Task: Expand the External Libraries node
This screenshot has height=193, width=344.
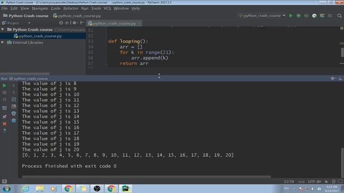Action: click(x=2, y=42)
